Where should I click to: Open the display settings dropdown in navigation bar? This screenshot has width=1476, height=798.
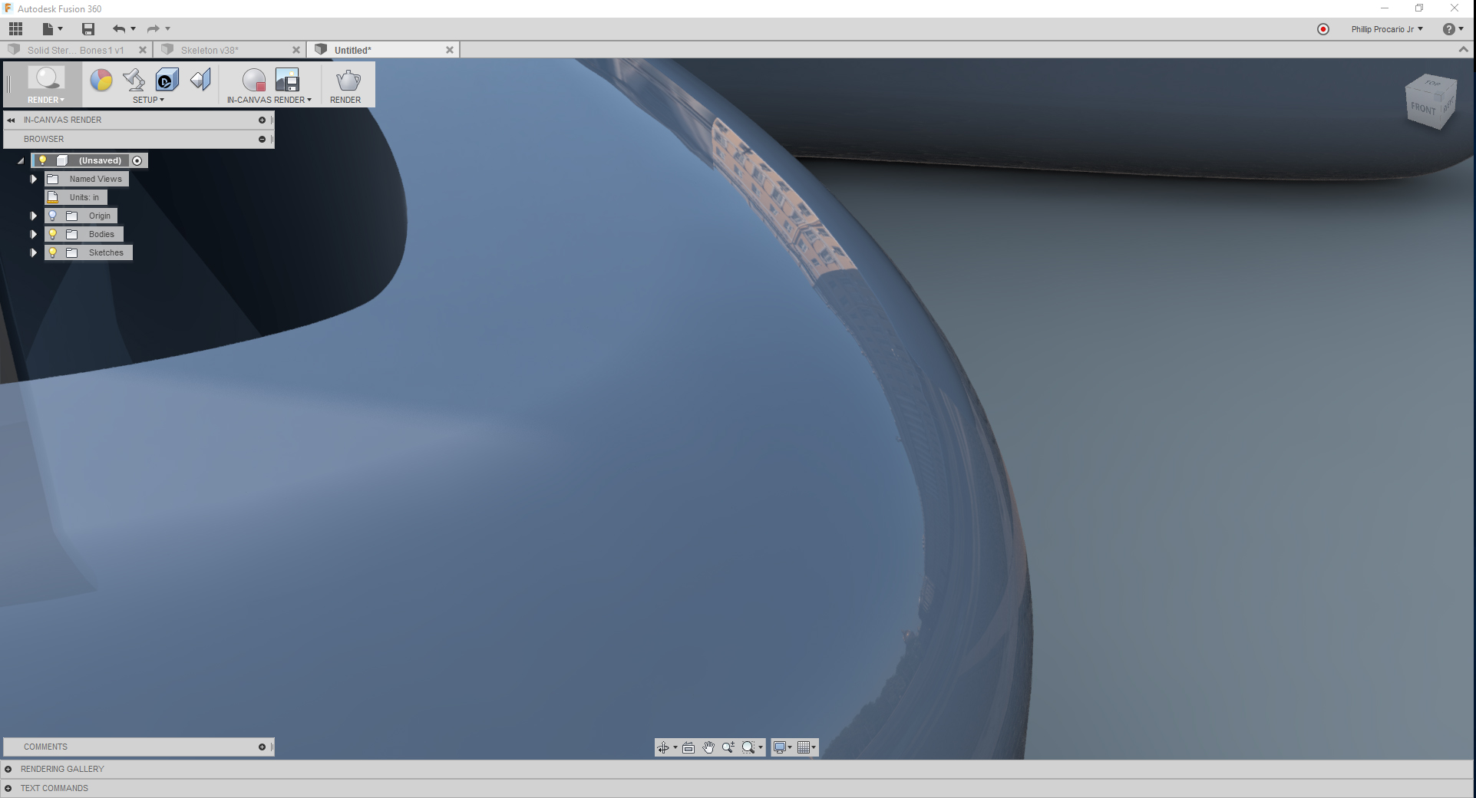(781, 747)
